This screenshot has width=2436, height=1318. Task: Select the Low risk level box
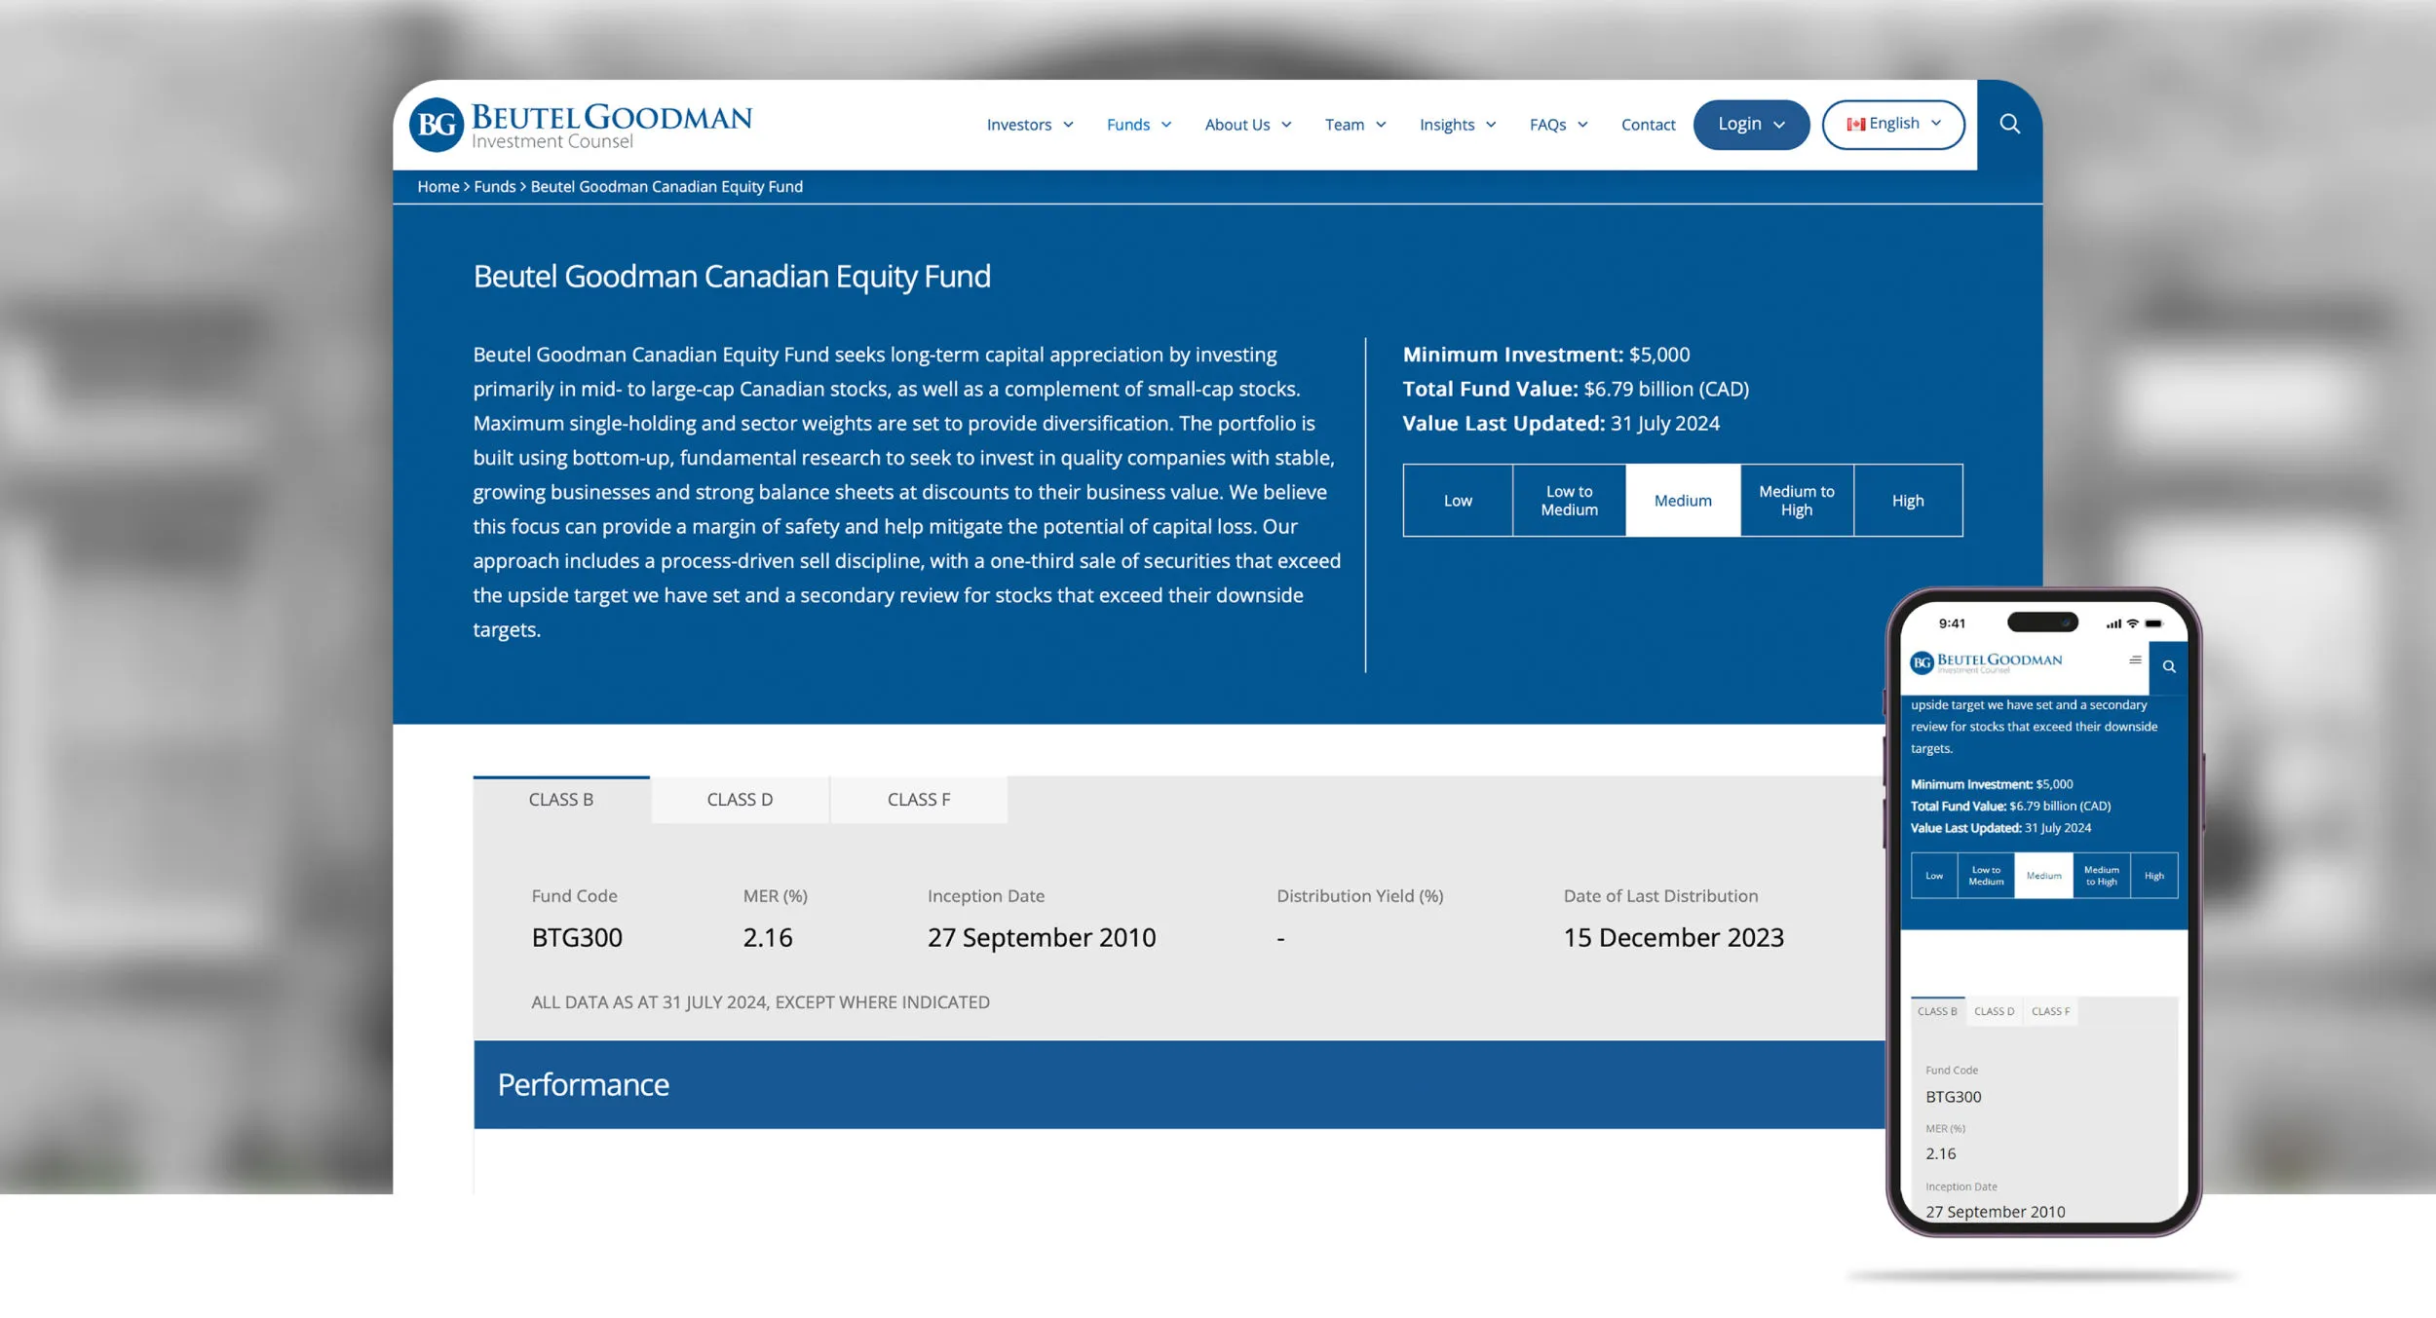tap(1458, 501)
